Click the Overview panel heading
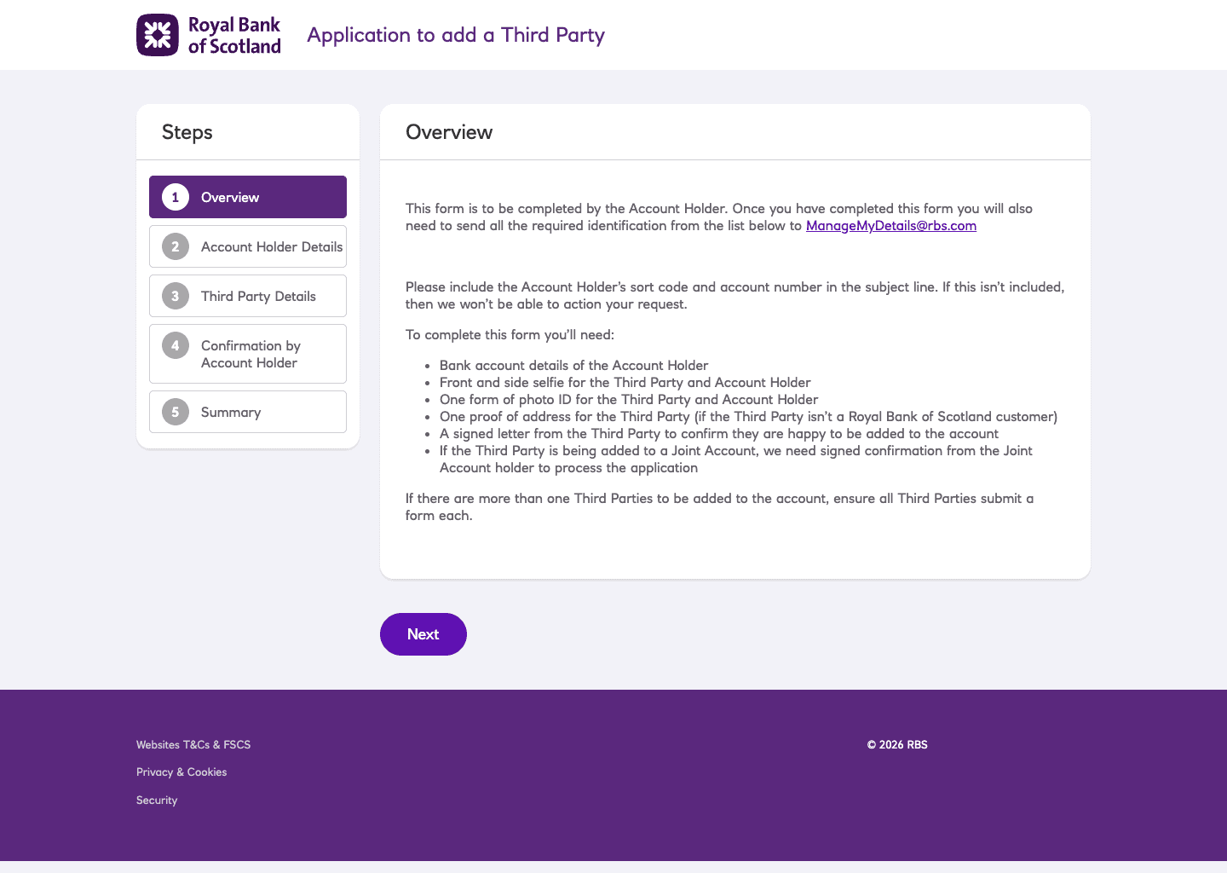The height and width of the screenshot is (873, 1227). [449, 132]
